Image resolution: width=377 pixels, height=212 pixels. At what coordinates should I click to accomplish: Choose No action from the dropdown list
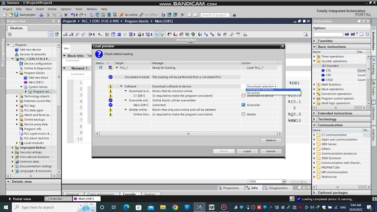point(273,93)
